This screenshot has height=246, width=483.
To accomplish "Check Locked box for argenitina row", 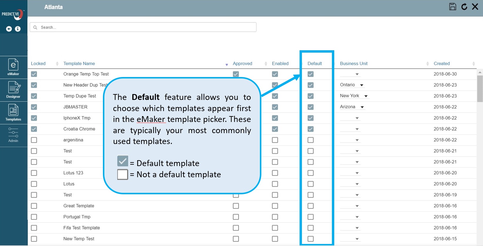I will [34, 140].
